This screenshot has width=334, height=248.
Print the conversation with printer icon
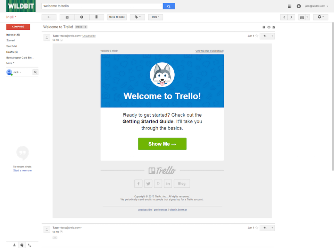[x=269, y=27]
